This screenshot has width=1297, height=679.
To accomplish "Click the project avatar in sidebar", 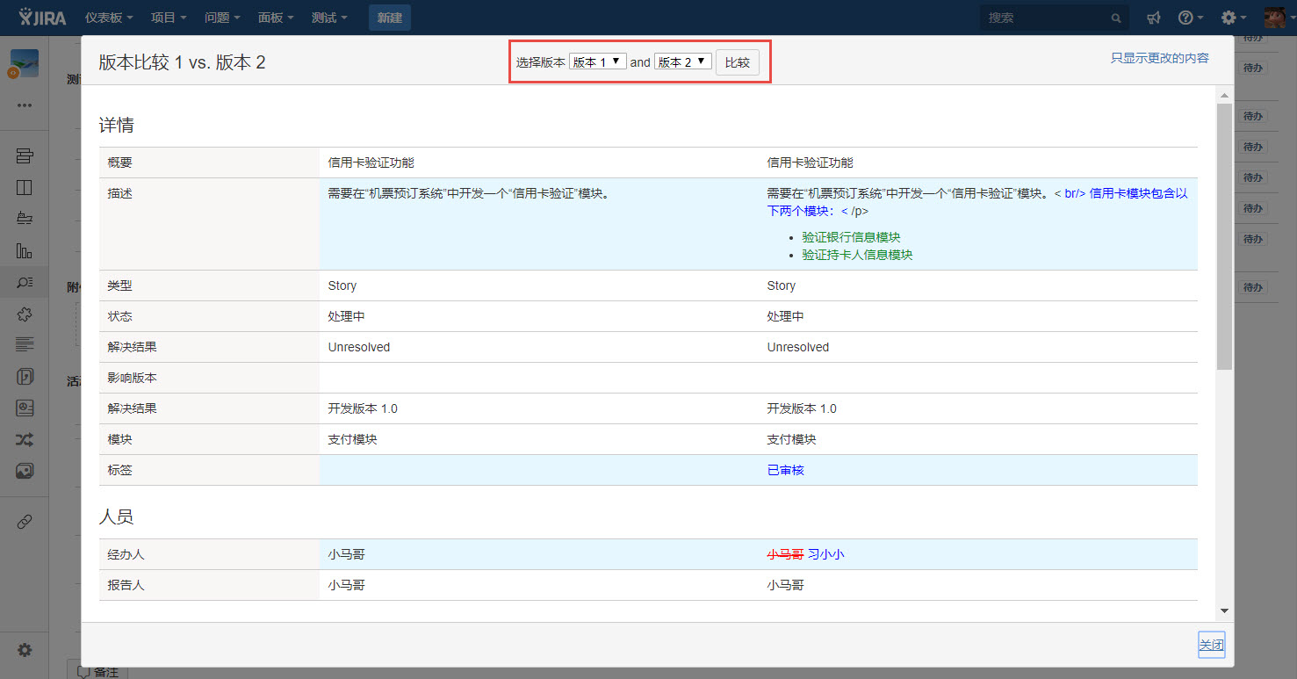I will pos(24,63).
